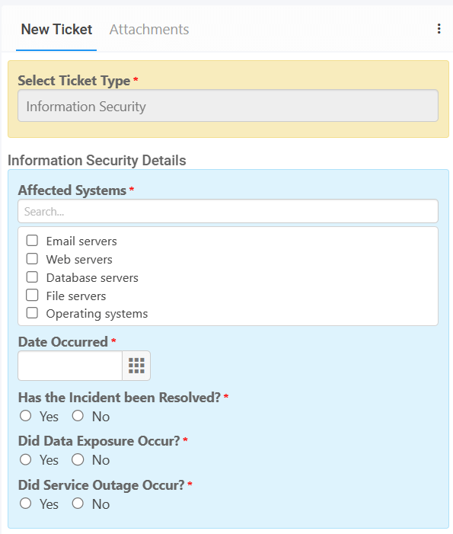Choose Yes for Data Exposure Occur
This screenshot has height=534, width=453.
[x=26, y=460]
